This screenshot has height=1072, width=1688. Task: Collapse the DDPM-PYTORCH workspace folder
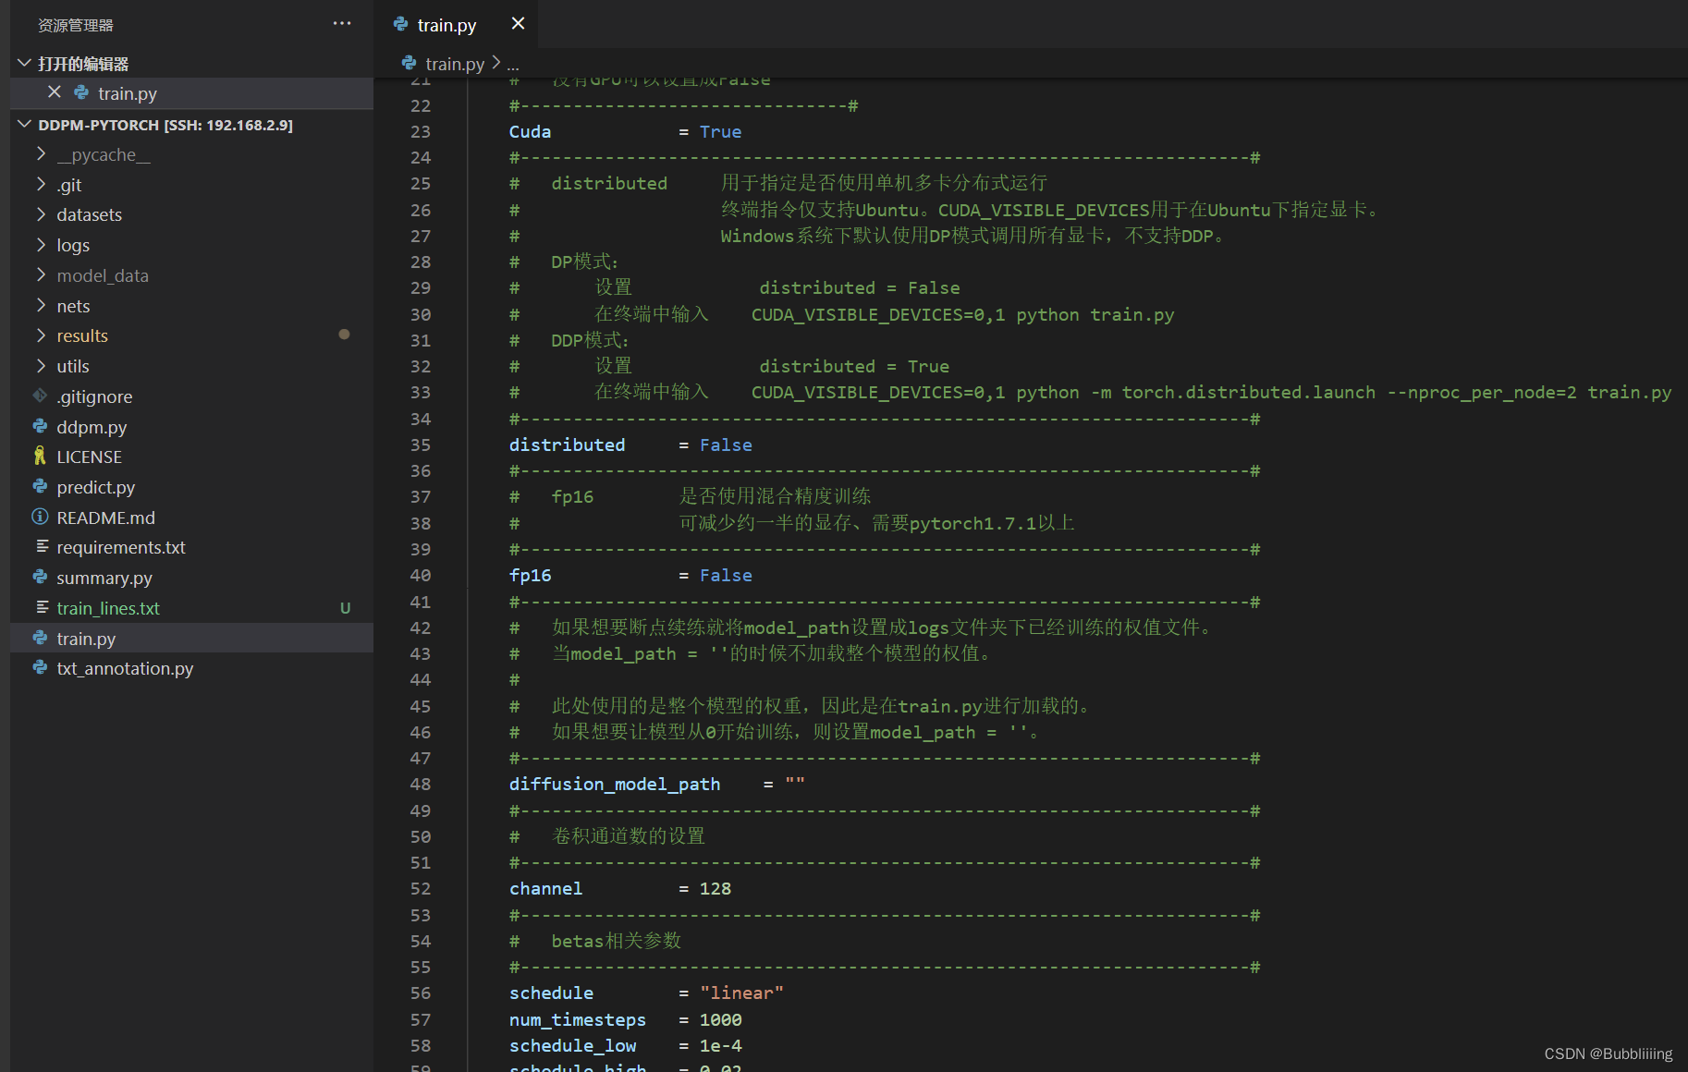[24, 124]
